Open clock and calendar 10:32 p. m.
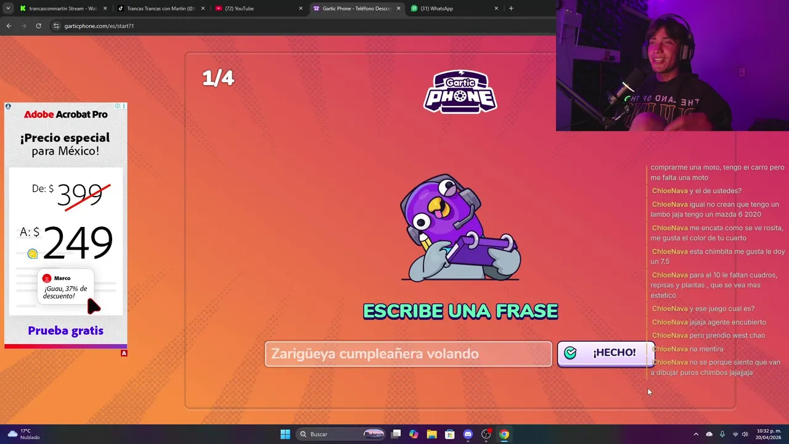This screenshot has width=789, height=444. click(x=768, y=434)
